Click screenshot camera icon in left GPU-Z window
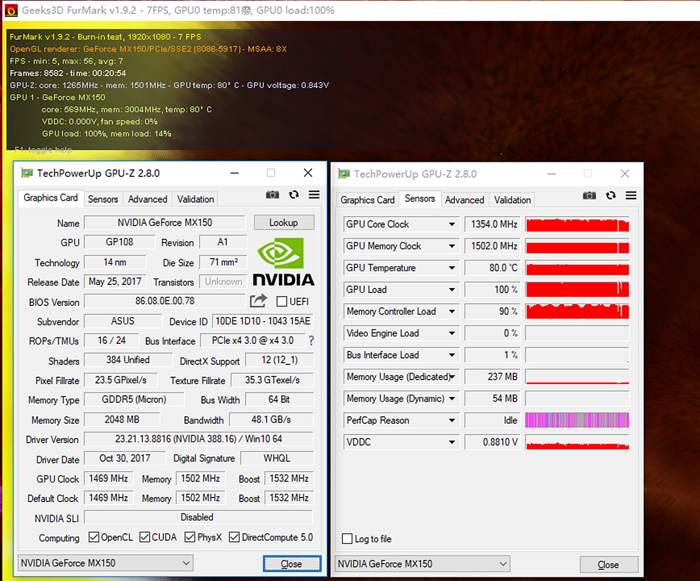 click(272, 194)
